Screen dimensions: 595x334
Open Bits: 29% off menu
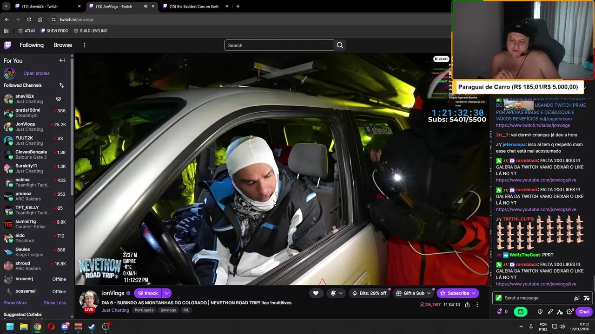[x=369, y=293]
